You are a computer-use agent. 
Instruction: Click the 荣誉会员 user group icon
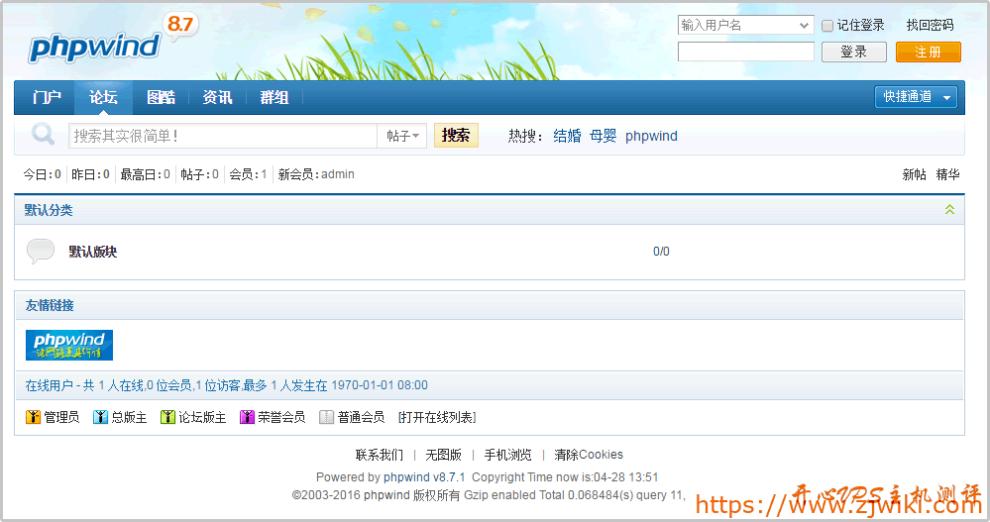point(247,418)
